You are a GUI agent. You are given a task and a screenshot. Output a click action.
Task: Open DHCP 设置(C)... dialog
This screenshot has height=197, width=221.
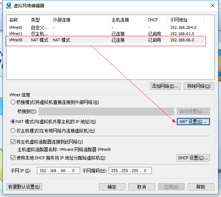point(193,158)
